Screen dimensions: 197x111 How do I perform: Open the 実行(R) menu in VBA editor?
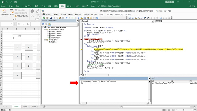click(94, 14)
